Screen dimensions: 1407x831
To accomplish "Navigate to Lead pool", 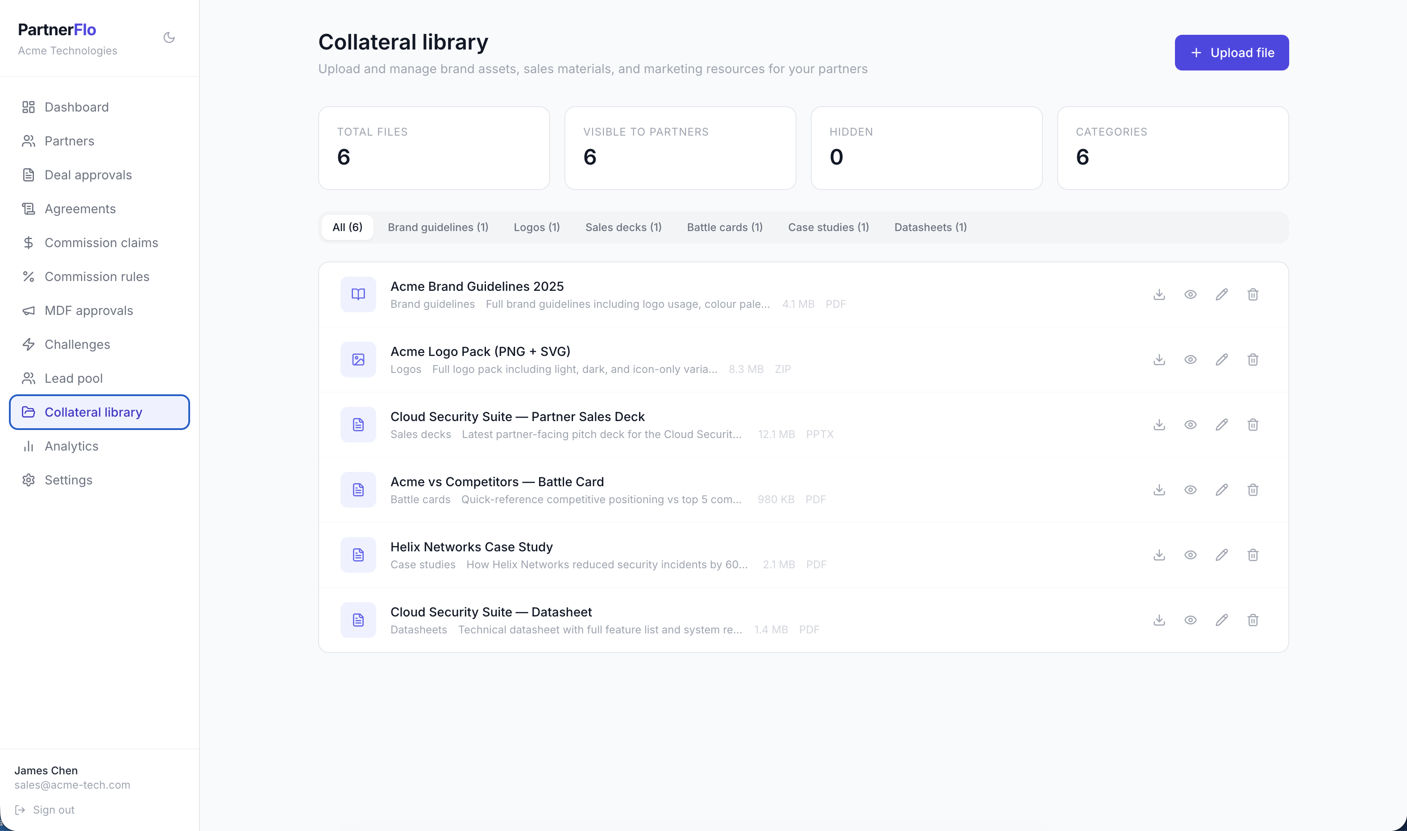I will 99,379.
